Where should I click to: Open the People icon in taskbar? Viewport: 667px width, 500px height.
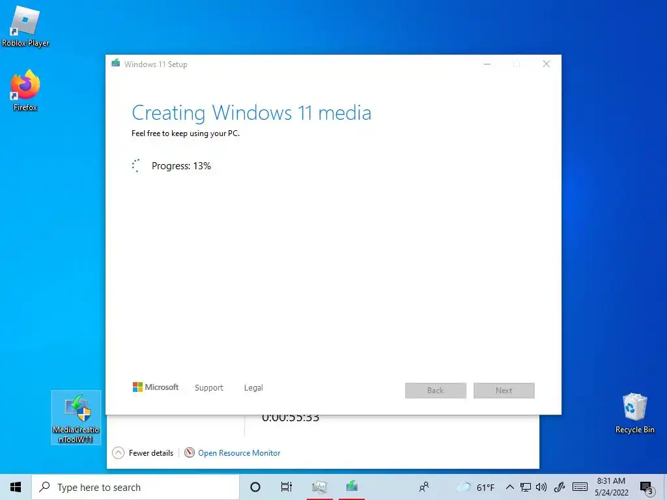424,487
